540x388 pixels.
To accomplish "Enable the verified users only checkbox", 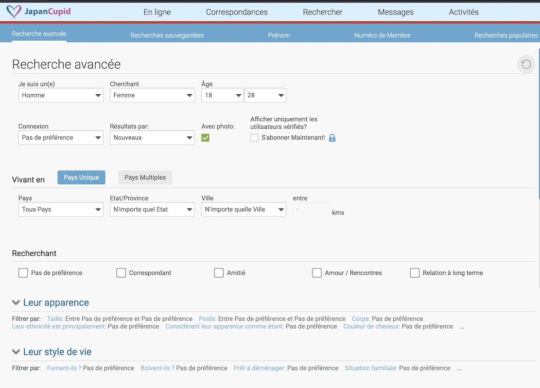I will click(254, 138).
